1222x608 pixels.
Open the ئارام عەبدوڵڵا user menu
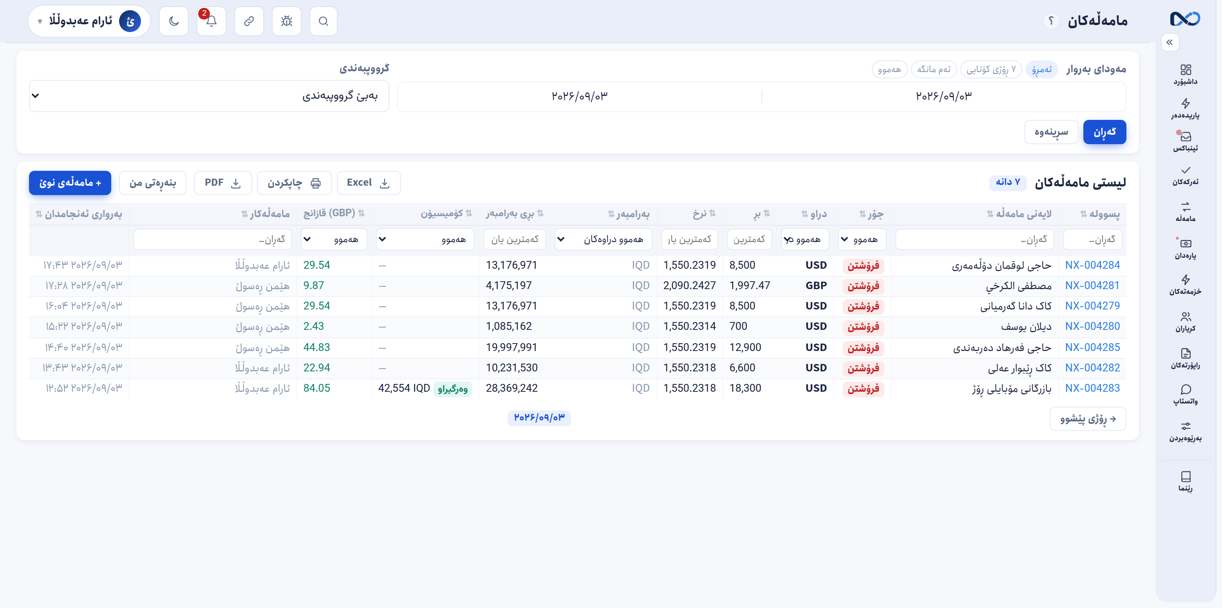point(89,21)
